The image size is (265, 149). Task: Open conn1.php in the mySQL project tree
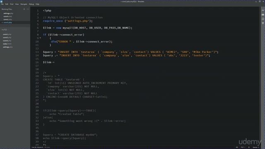7,34
